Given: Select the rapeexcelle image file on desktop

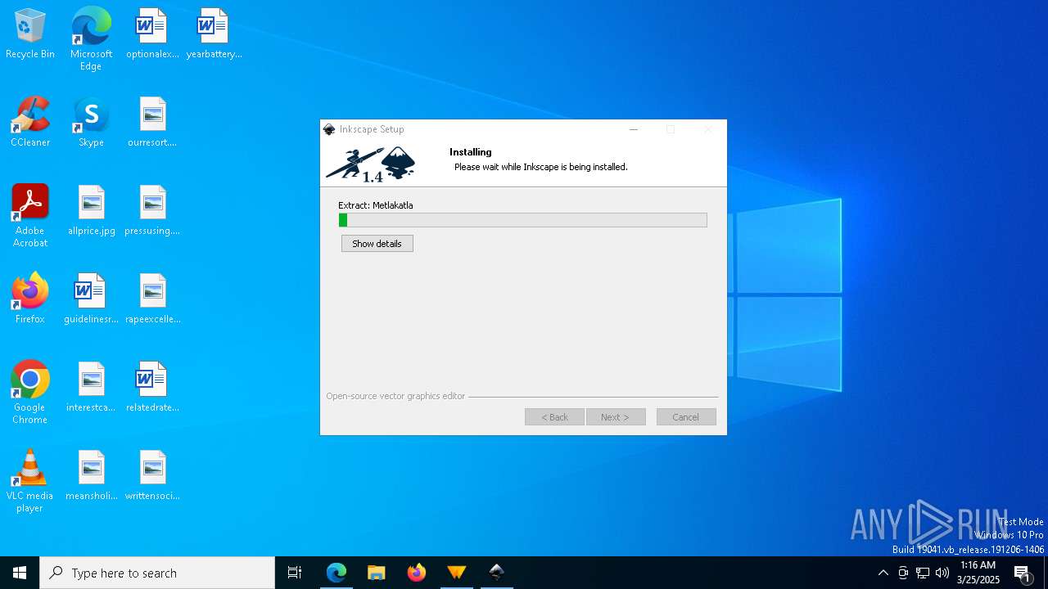Looking at the screenshot, I should pos(152,299).
